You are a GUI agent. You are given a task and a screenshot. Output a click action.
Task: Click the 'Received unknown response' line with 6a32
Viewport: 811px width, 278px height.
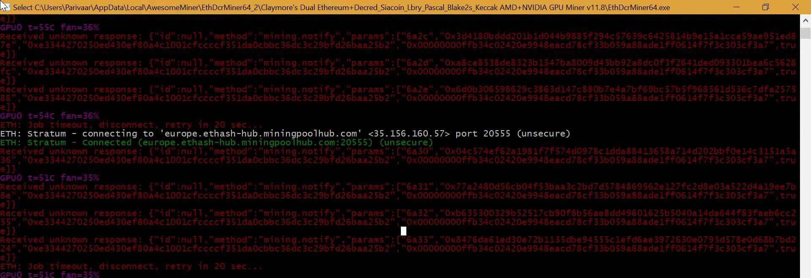click(x=398, y=213)
